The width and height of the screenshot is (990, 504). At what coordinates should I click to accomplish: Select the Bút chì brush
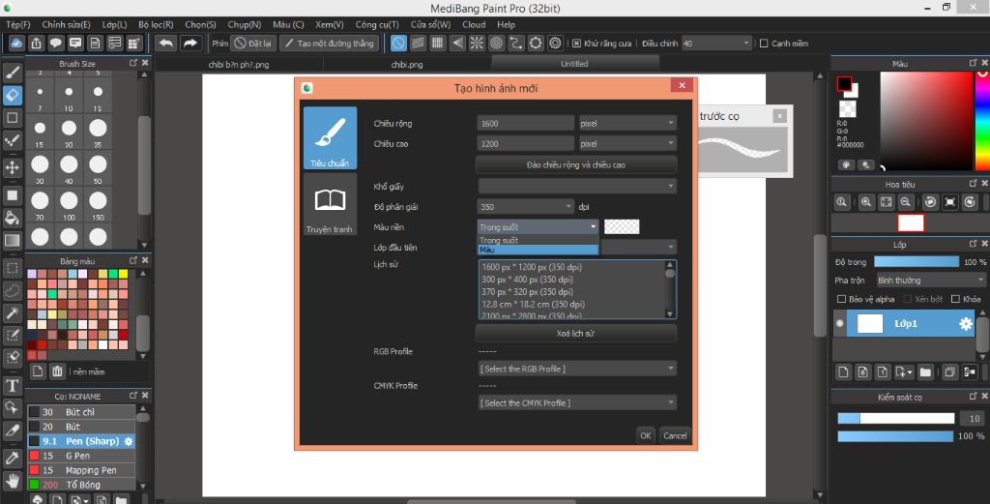click(x=81, y=412)
